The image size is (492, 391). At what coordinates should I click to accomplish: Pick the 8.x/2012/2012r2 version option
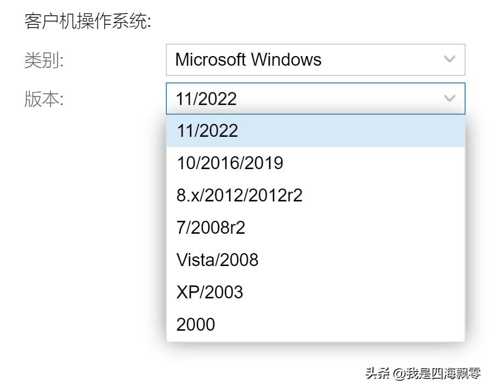(x=240, y=195)
